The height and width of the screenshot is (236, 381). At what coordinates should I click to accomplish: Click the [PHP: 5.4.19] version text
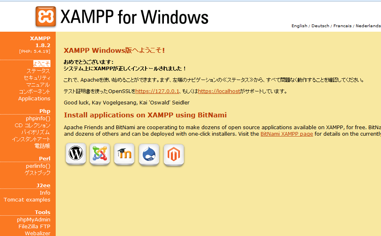(x=35, y=52)
